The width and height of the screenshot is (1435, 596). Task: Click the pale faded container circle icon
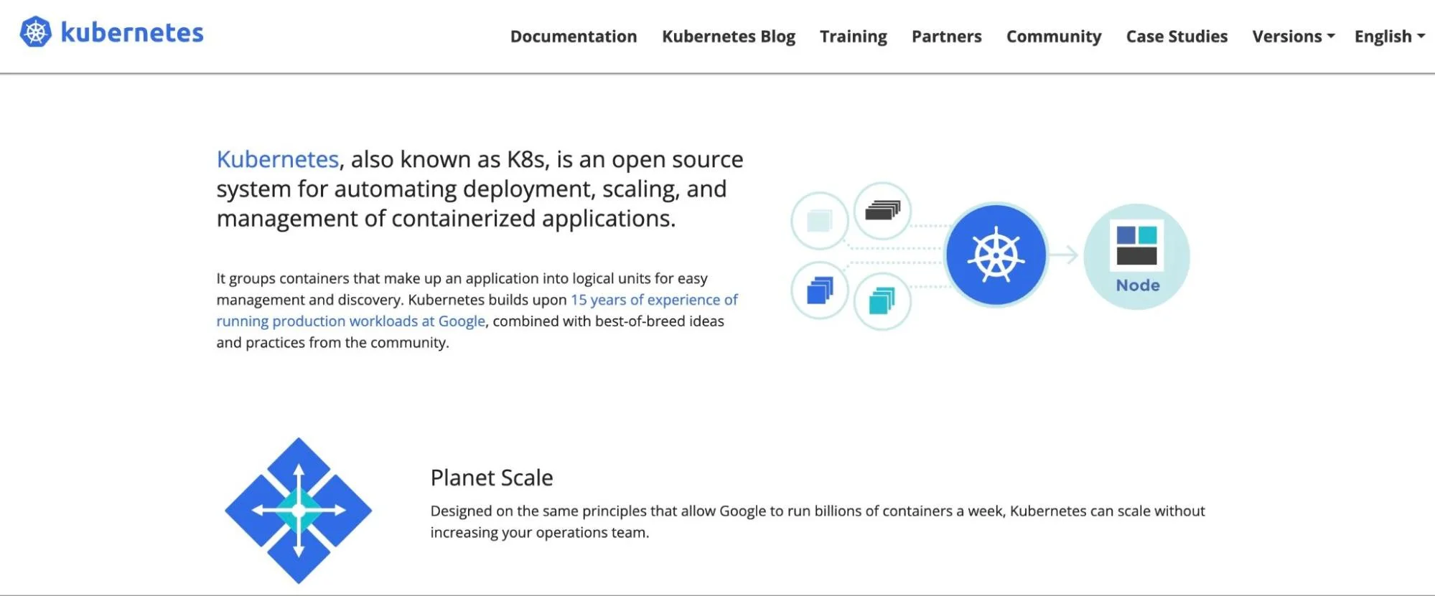coord(819,221)
